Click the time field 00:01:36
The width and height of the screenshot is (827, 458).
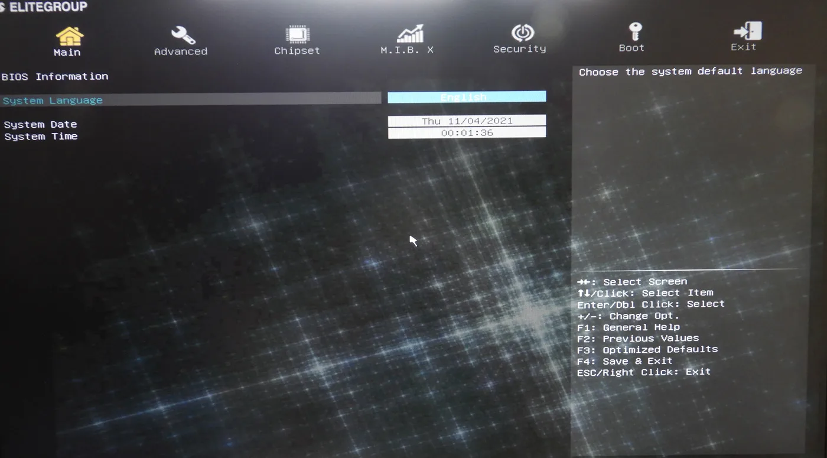point(467,132)
